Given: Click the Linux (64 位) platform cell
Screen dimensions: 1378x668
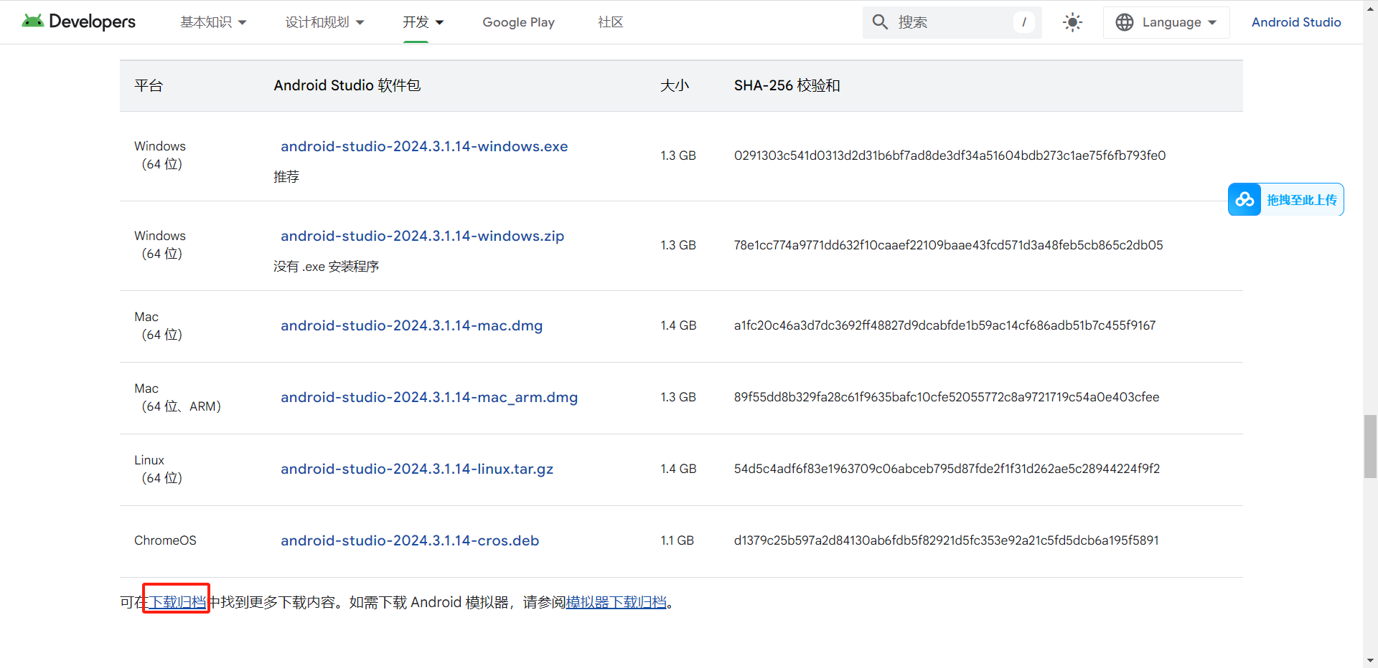Looking at the screenshot, I should click(158, 469).
